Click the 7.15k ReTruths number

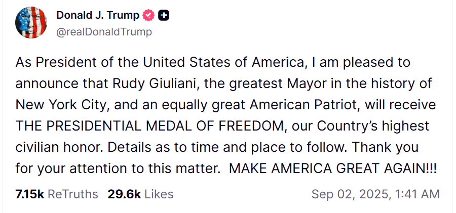tap(29, 194)
